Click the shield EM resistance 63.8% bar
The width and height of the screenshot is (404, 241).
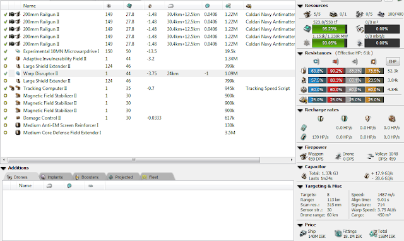pyautogui.click(x=317, y=71)
